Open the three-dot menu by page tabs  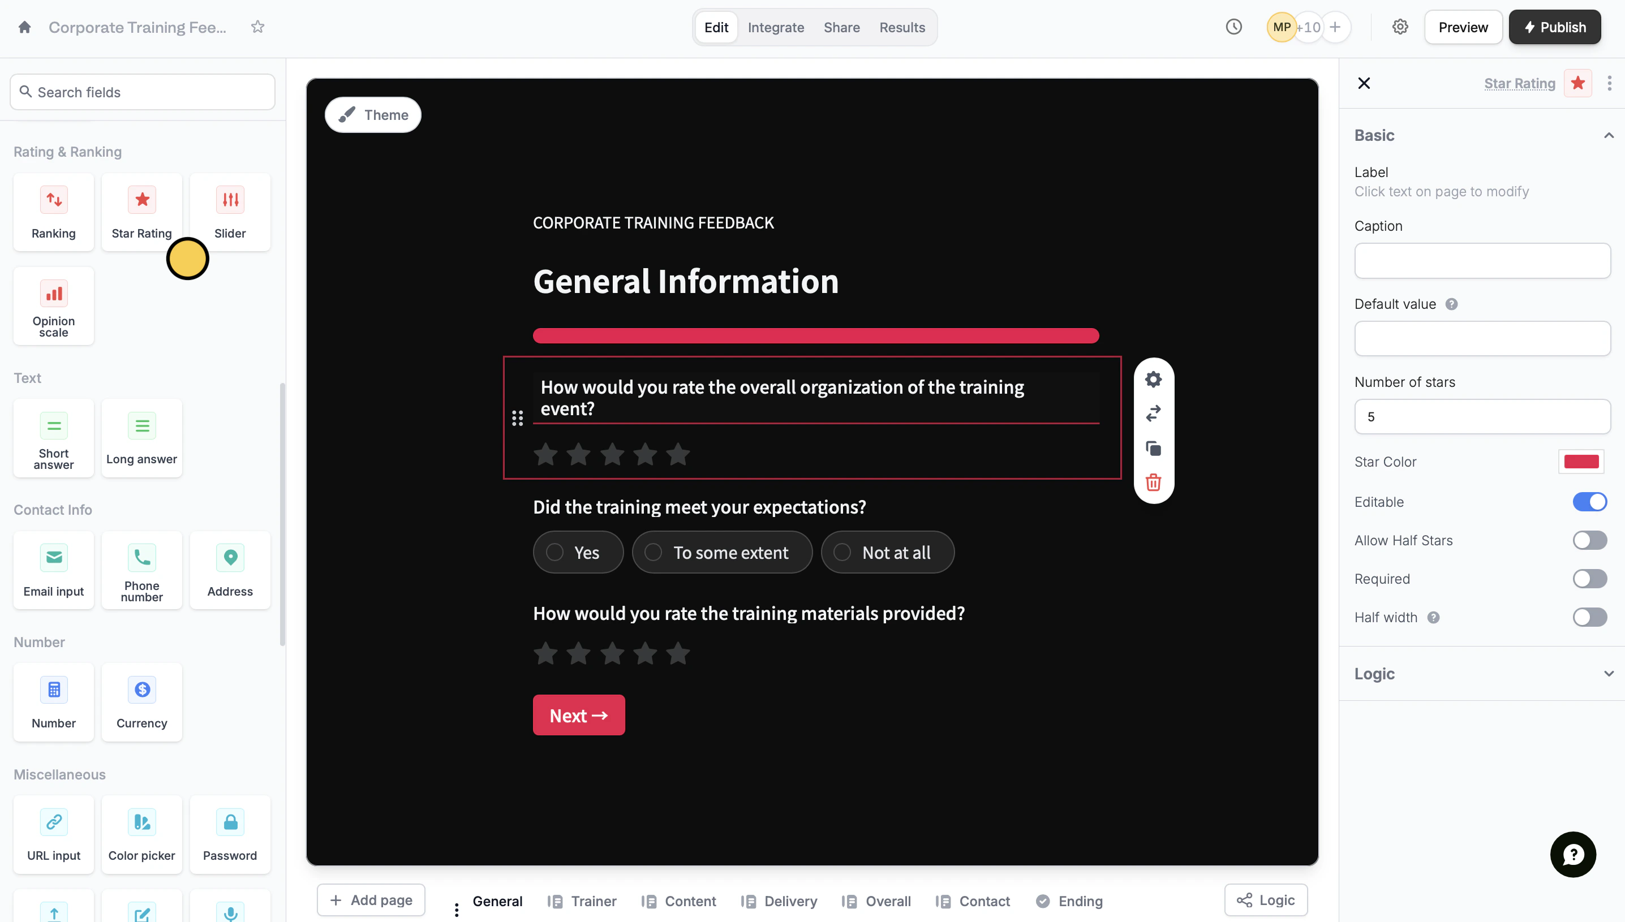456,910
